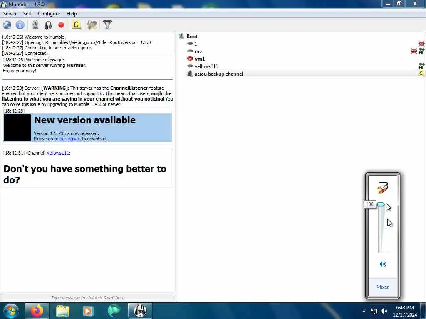Deafen self with headphones icon

[x=48, y=25]
